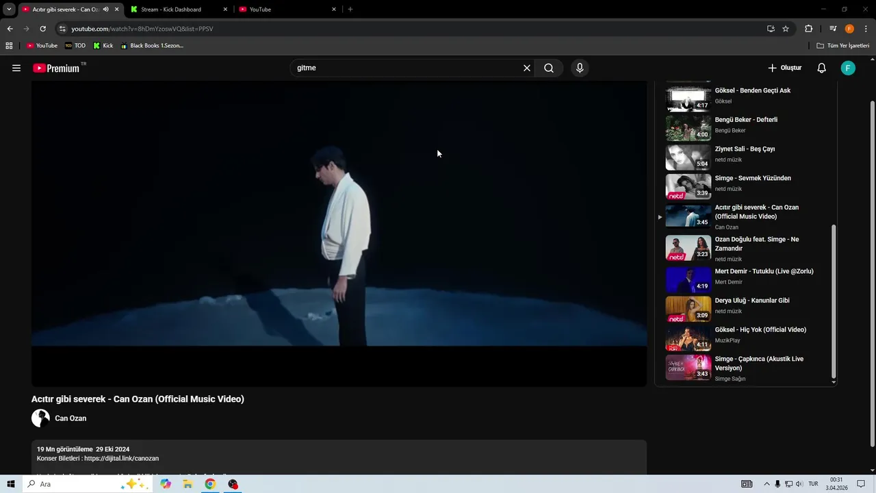Open Chrome's three-dot menu
This screenshot has height=493, width=876.
[x=866, y=29]
